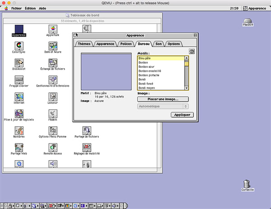The image size is (271, 209).
Task: Choose the Bonbon ensoleillé pattern
Action: click(161, 71)
